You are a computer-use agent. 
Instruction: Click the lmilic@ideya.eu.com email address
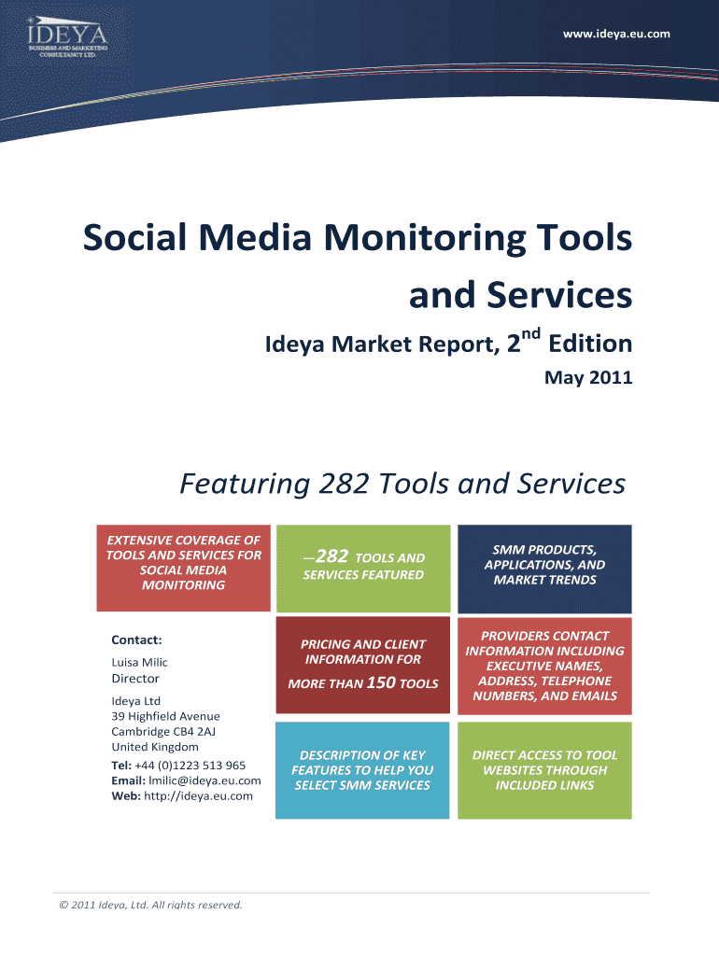click(201, 780)
